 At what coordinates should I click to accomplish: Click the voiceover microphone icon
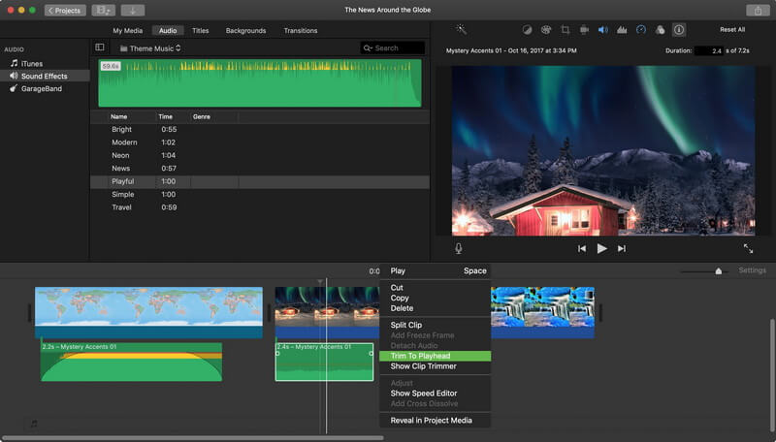click(459, 248)
